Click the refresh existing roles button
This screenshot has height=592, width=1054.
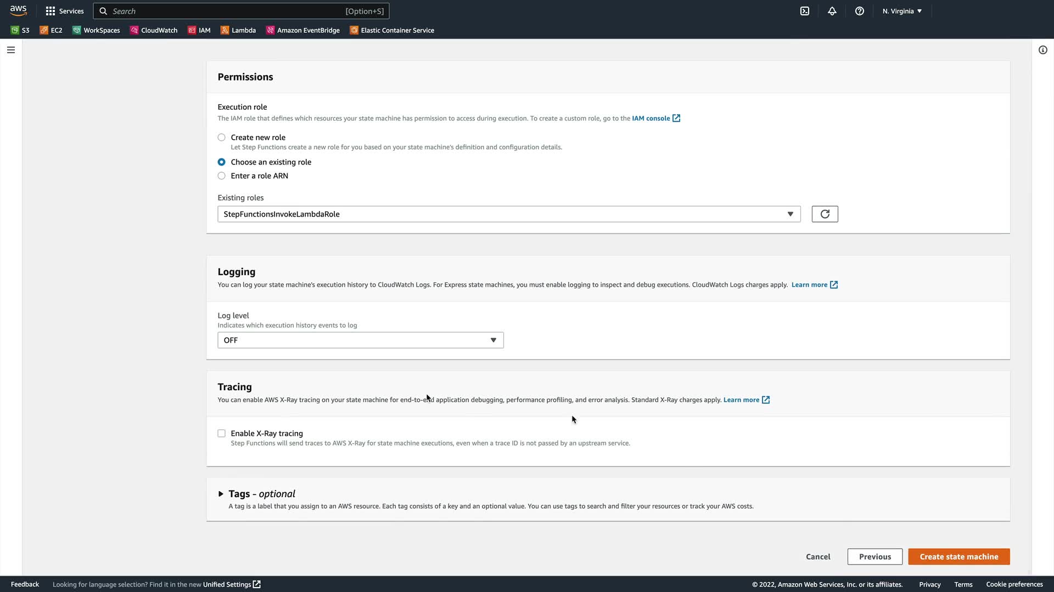(x=825, y=214)
